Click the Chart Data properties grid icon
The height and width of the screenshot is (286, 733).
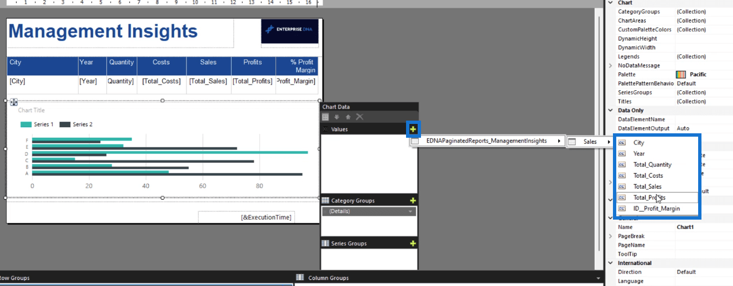pyautogui.click(x=326, y=117)
